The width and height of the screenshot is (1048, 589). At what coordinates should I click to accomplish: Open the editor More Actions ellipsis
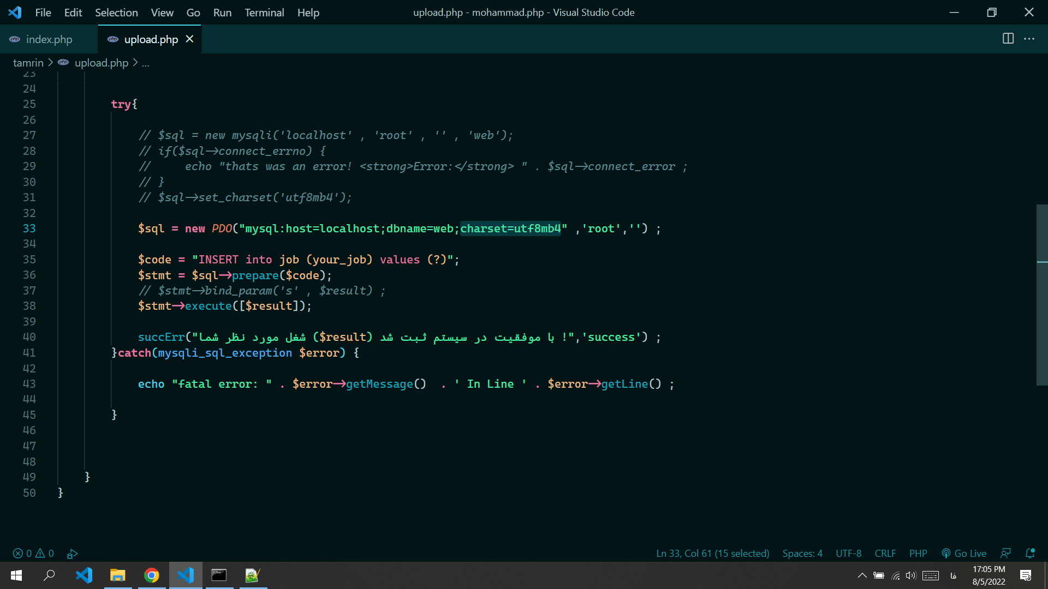pos(1029,39)
